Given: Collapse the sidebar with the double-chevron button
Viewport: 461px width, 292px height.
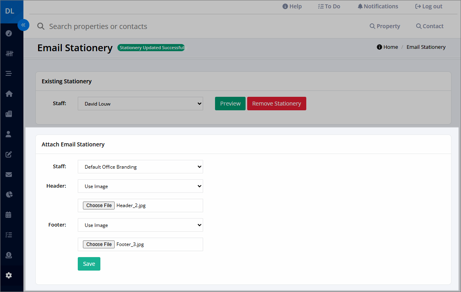Looking at the screenshot, I should coord(23,25).
